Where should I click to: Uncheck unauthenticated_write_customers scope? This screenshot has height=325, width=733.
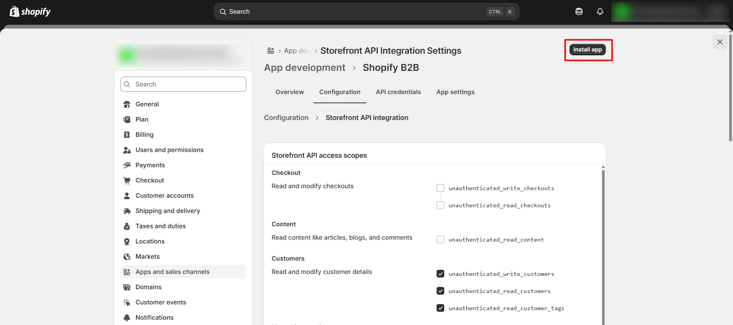[440, 274]
